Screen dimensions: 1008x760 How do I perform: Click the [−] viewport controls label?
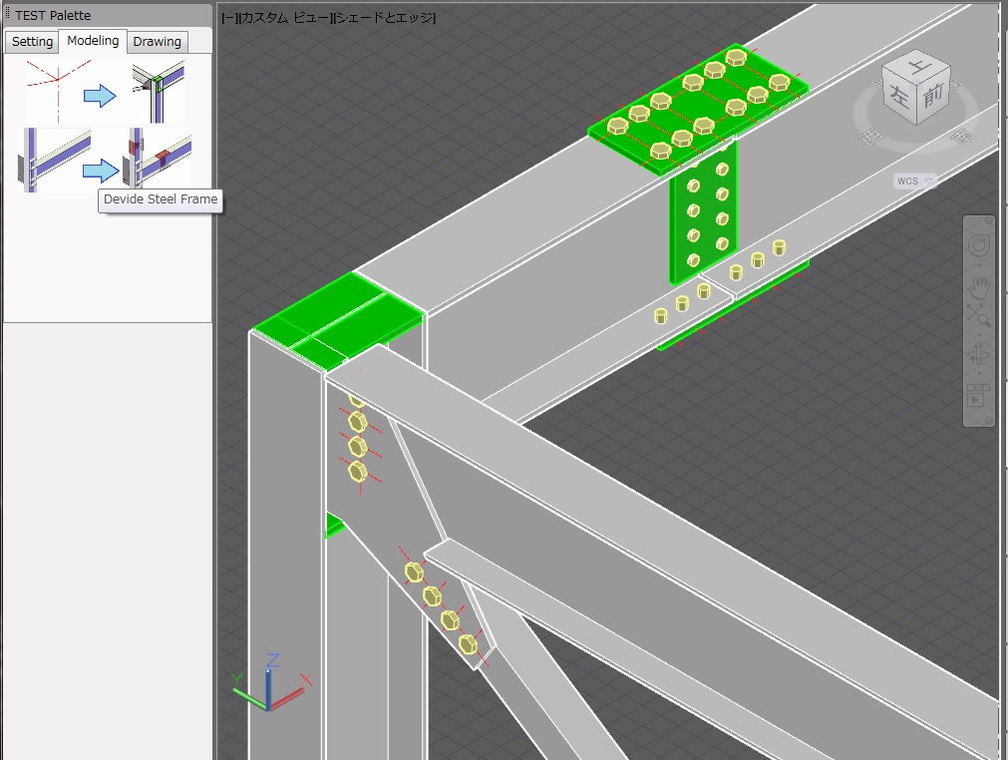click(228, 18)
